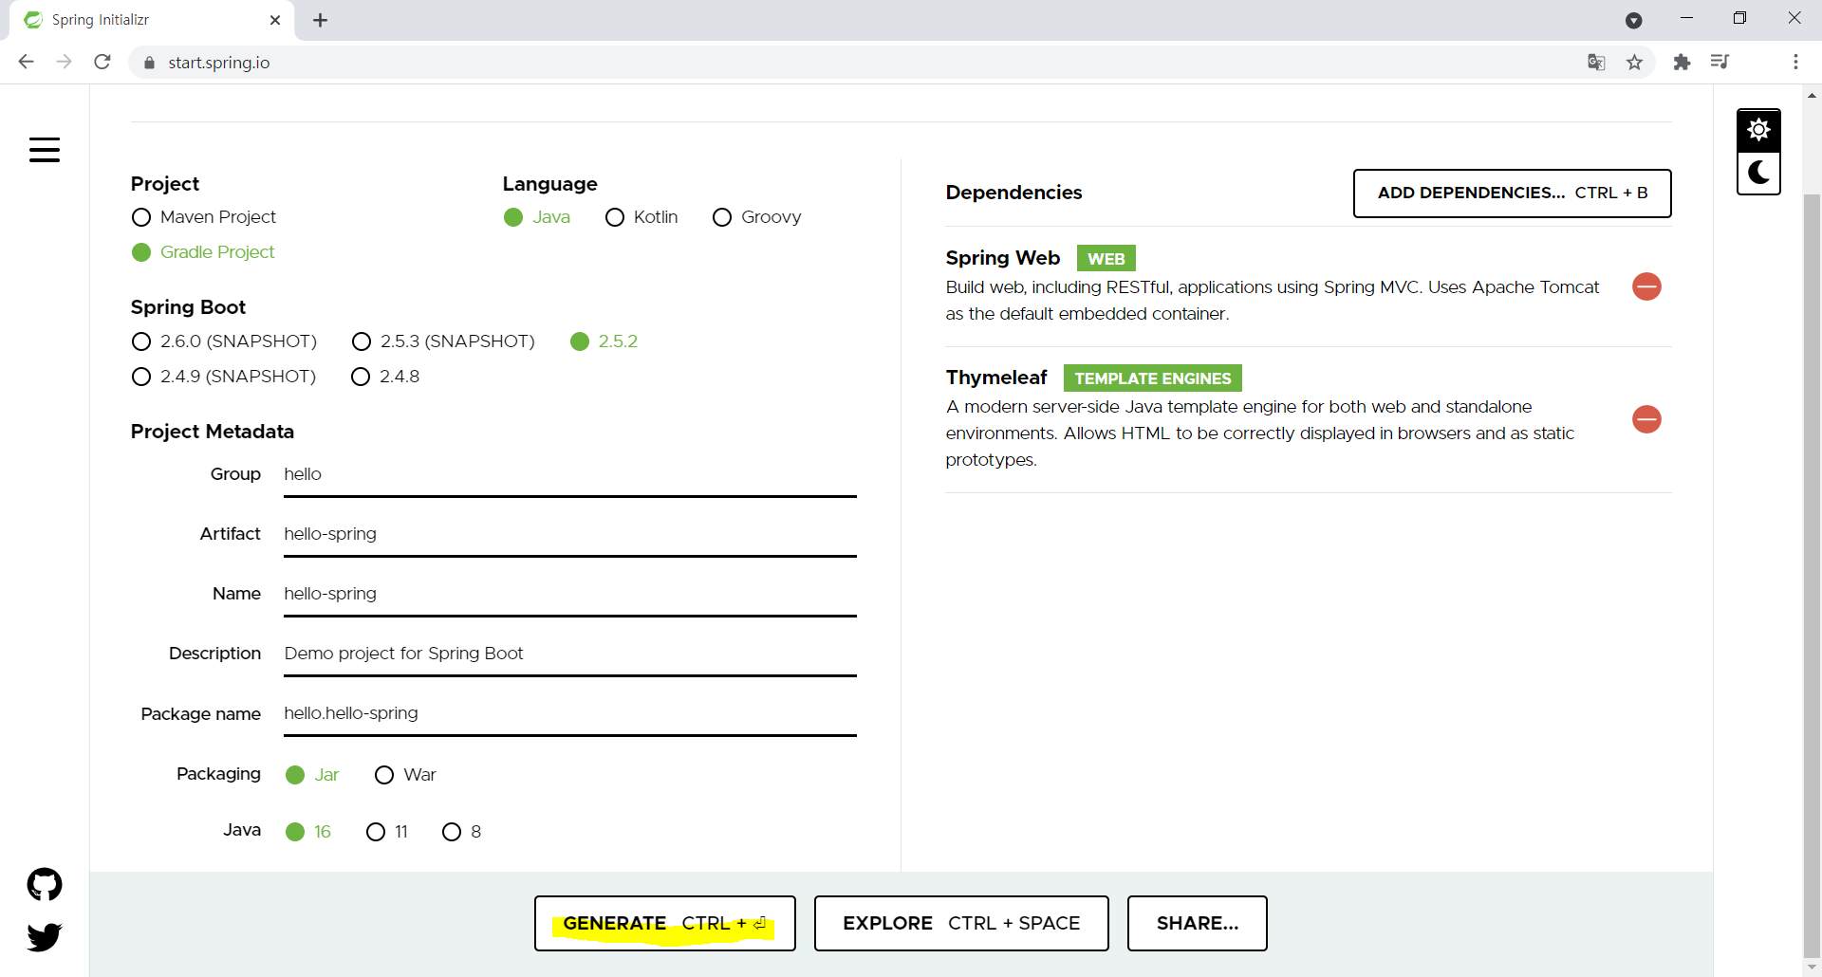The image size is (1822, 977).
Task: Open Chrome three-dot menu
Action: point(1795,62)
